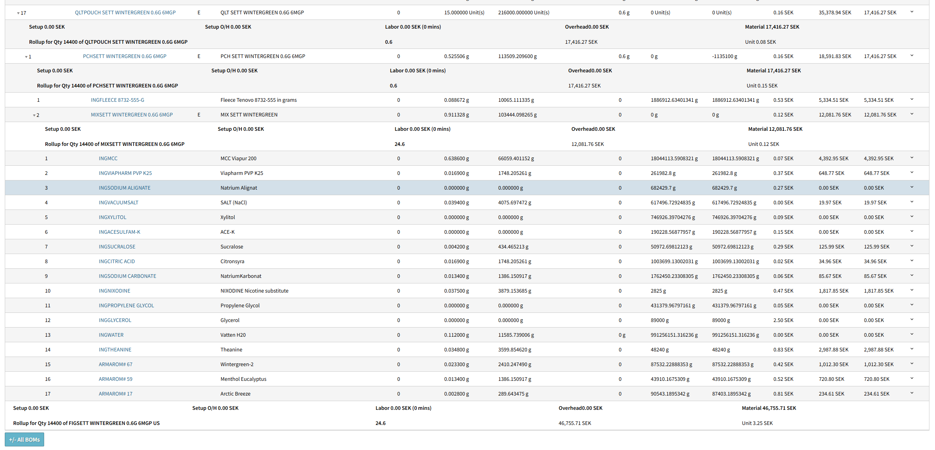
Task: Select 'Rollup for Qty 14400 of FIGSETT WINTERGREEN' text
Action: (x=86, y=423)
